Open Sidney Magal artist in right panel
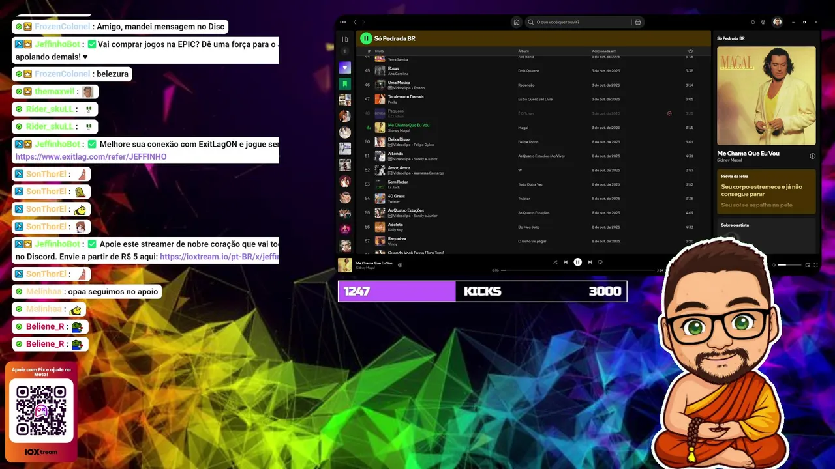Viewport: 835px width, 469px height. pos(730,160)
